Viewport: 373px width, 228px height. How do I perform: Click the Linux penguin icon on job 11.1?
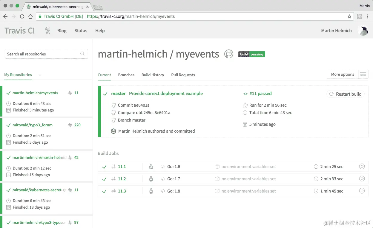tap(151, 167)
